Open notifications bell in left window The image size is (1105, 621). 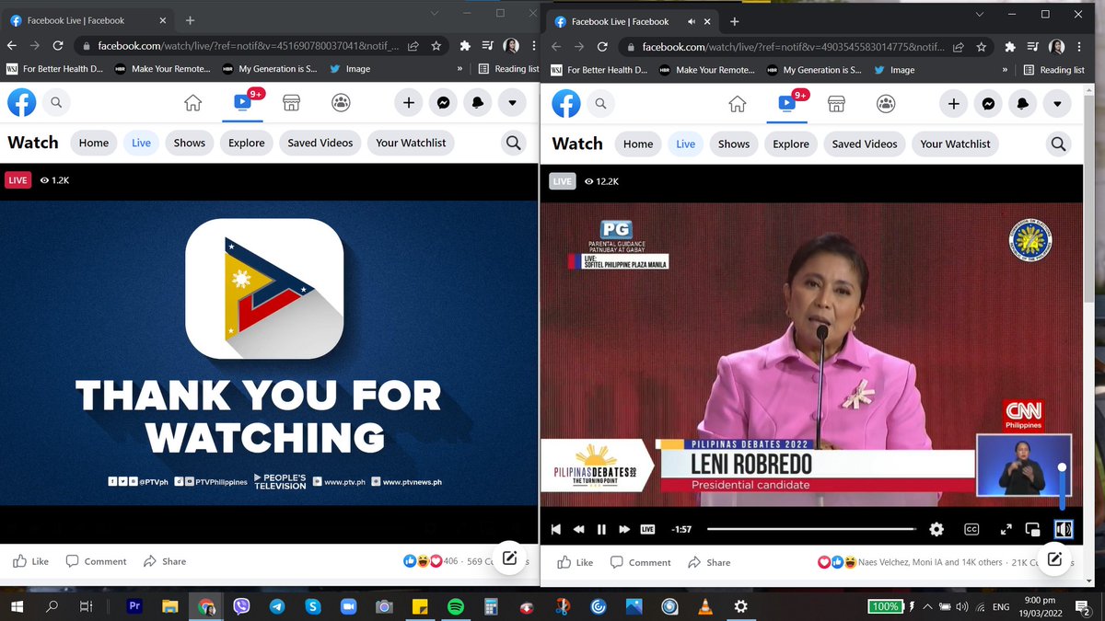coord(477,103)
